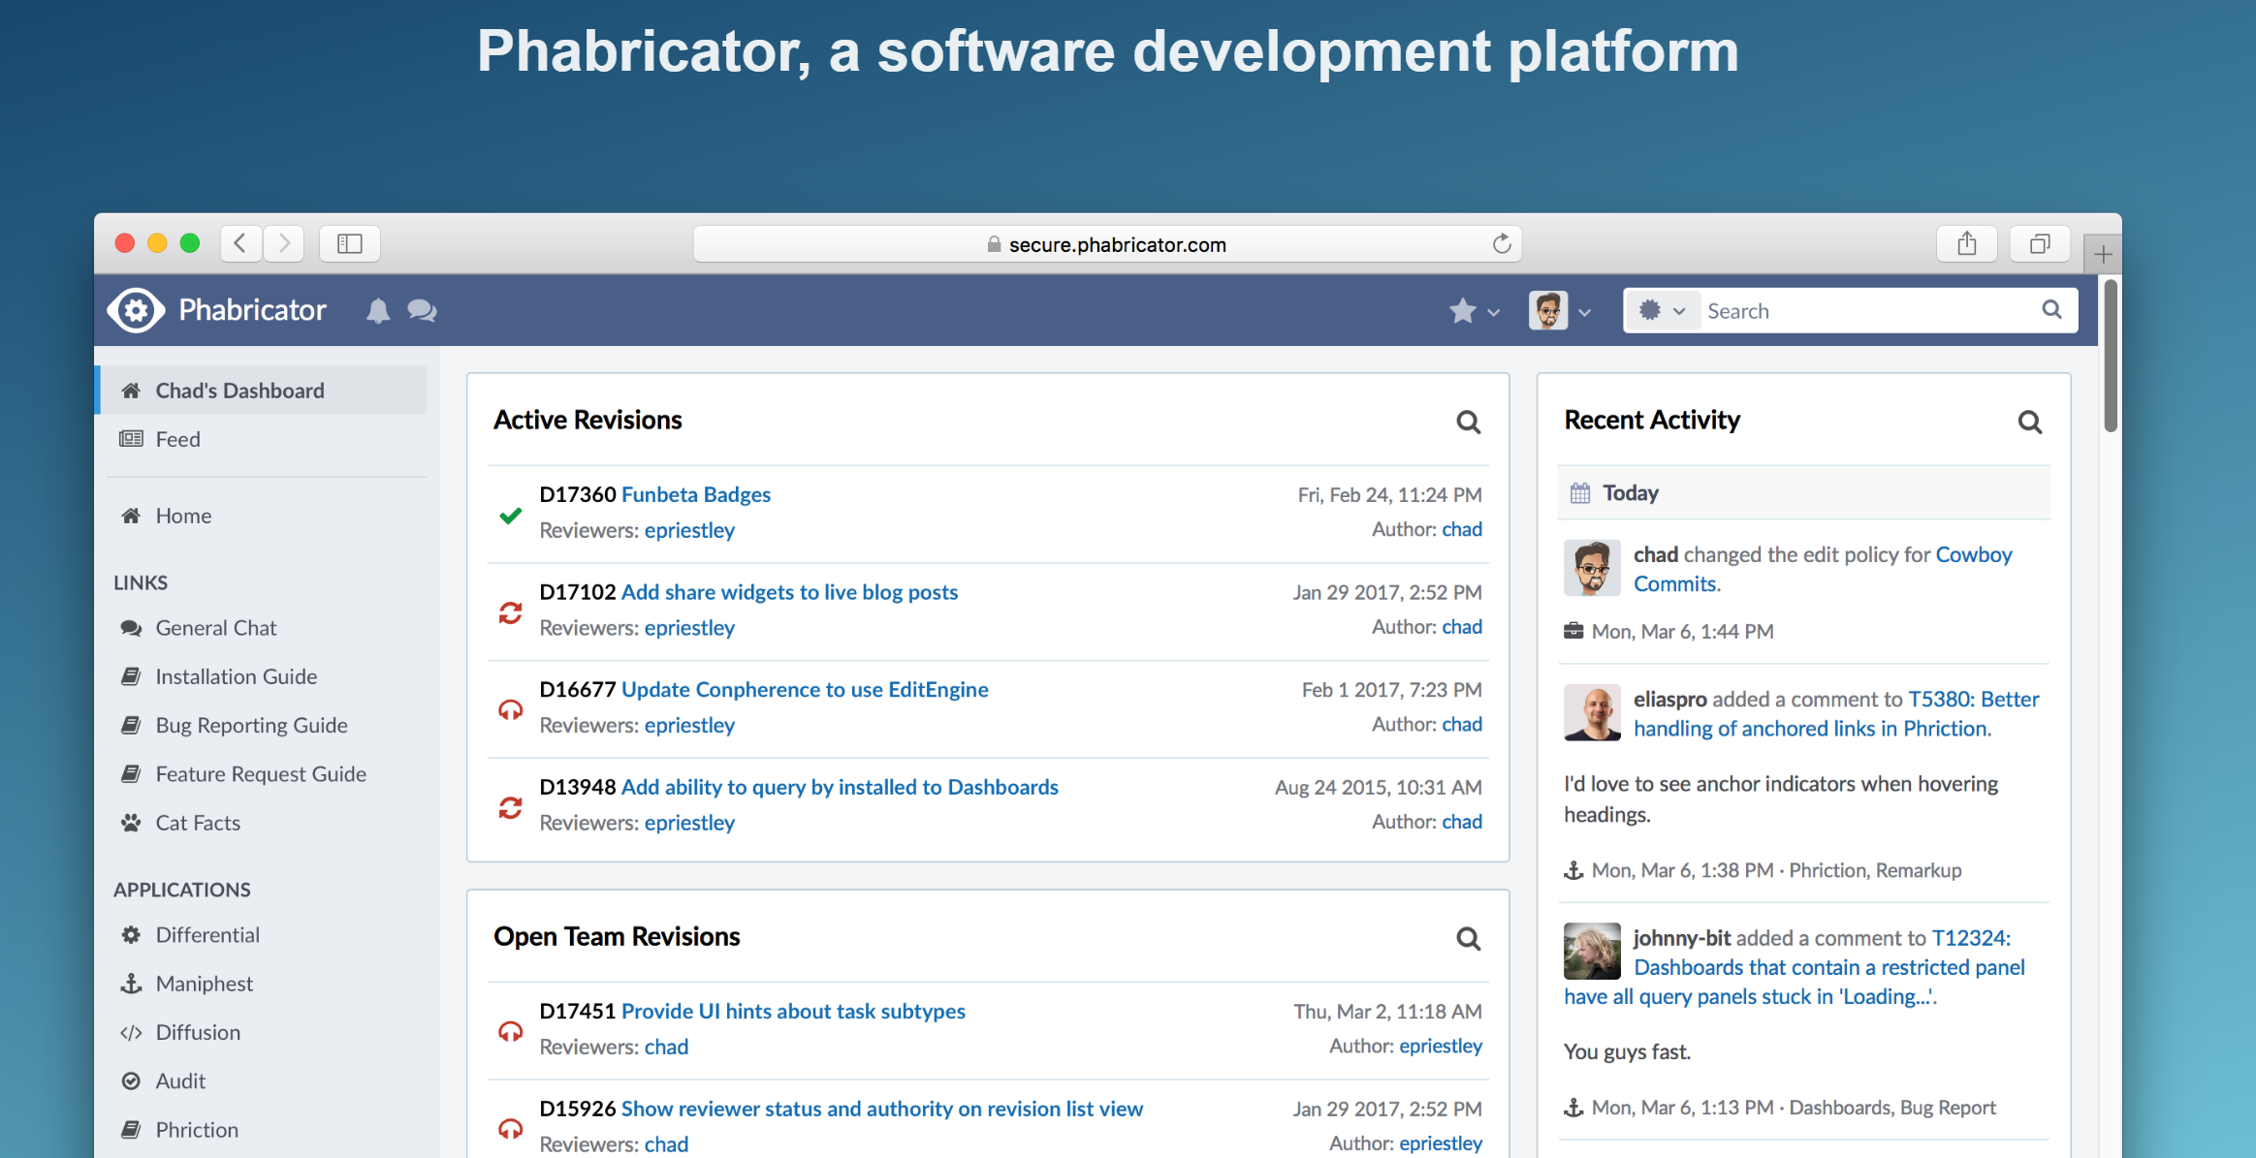Toggle the Safari sidebar button

pos(349,244)
